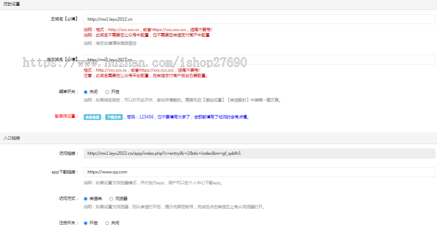Click the grey note 修改后请清除海报缓存
Image resolution: width=437 pixels, height=228 pixels.
[x=110, y=44]
